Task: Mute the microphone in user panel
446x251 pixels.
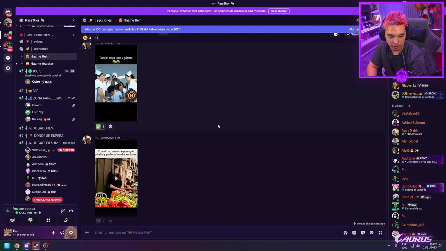Action: (x=53, y=233)
